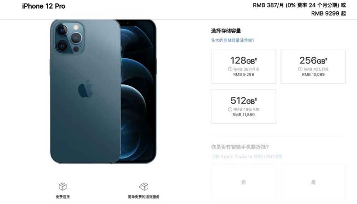Open 多大的存储容量适合你 help link
The width and height of the screenshot is (357, 204).
tap(233, 41)
